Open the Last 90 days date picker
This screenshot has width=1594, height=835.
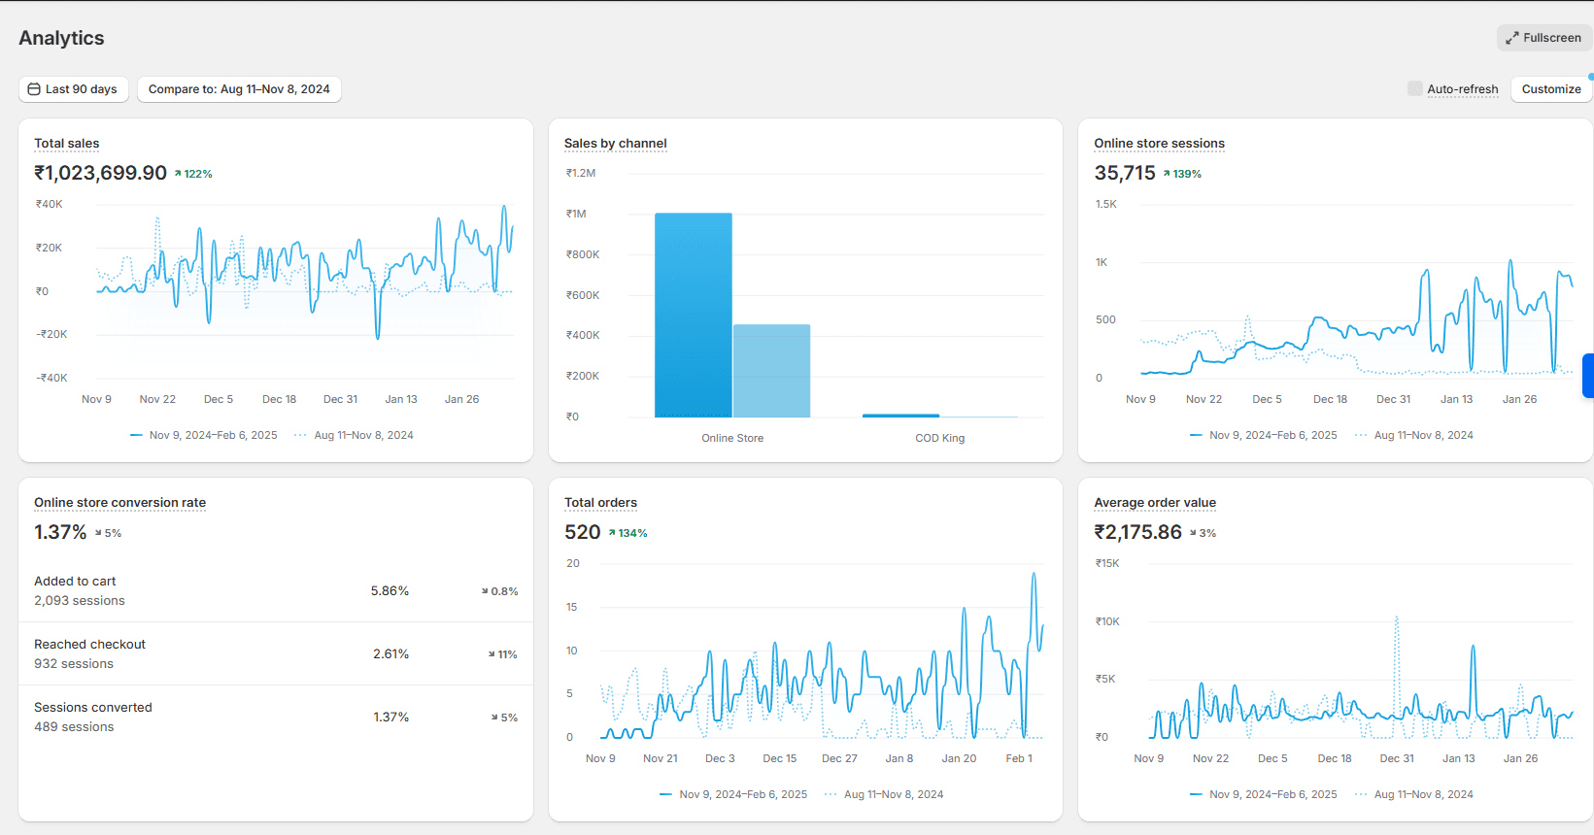click(73, 89)
